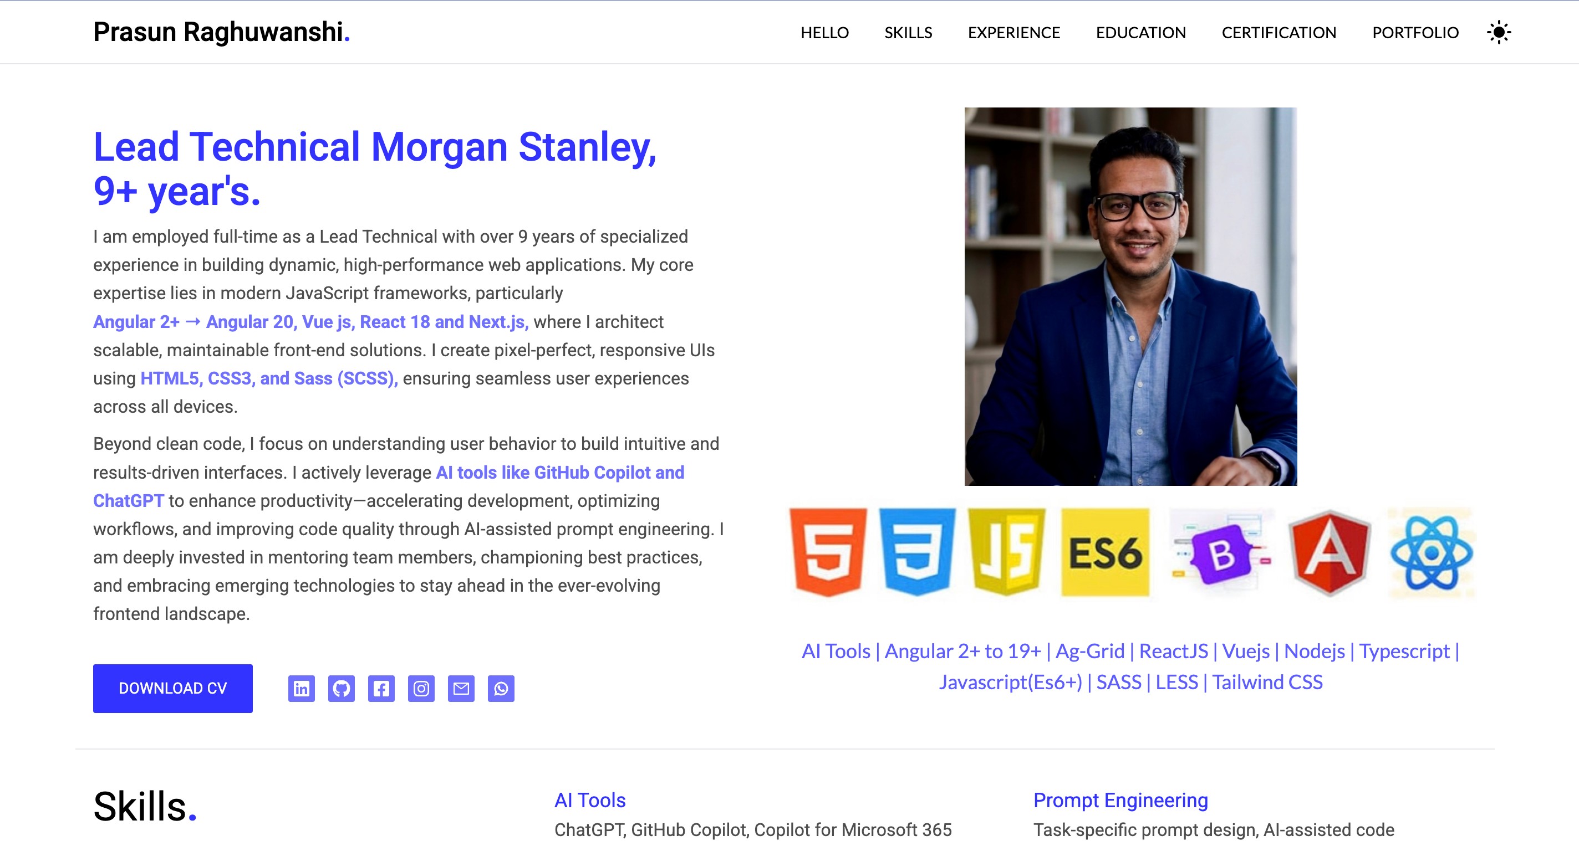This screenshot has width=1579, height=841.
Task: Click the yellow JS shield logo
Action: tap(1006, 552)
